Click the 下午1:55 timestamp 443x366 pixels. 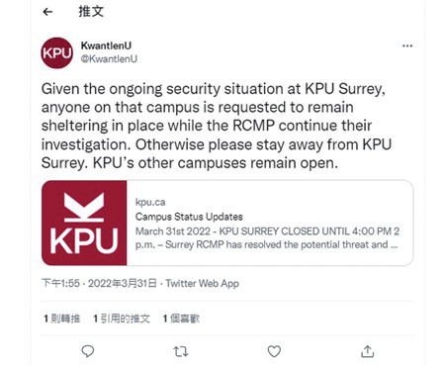coord(60,283)
